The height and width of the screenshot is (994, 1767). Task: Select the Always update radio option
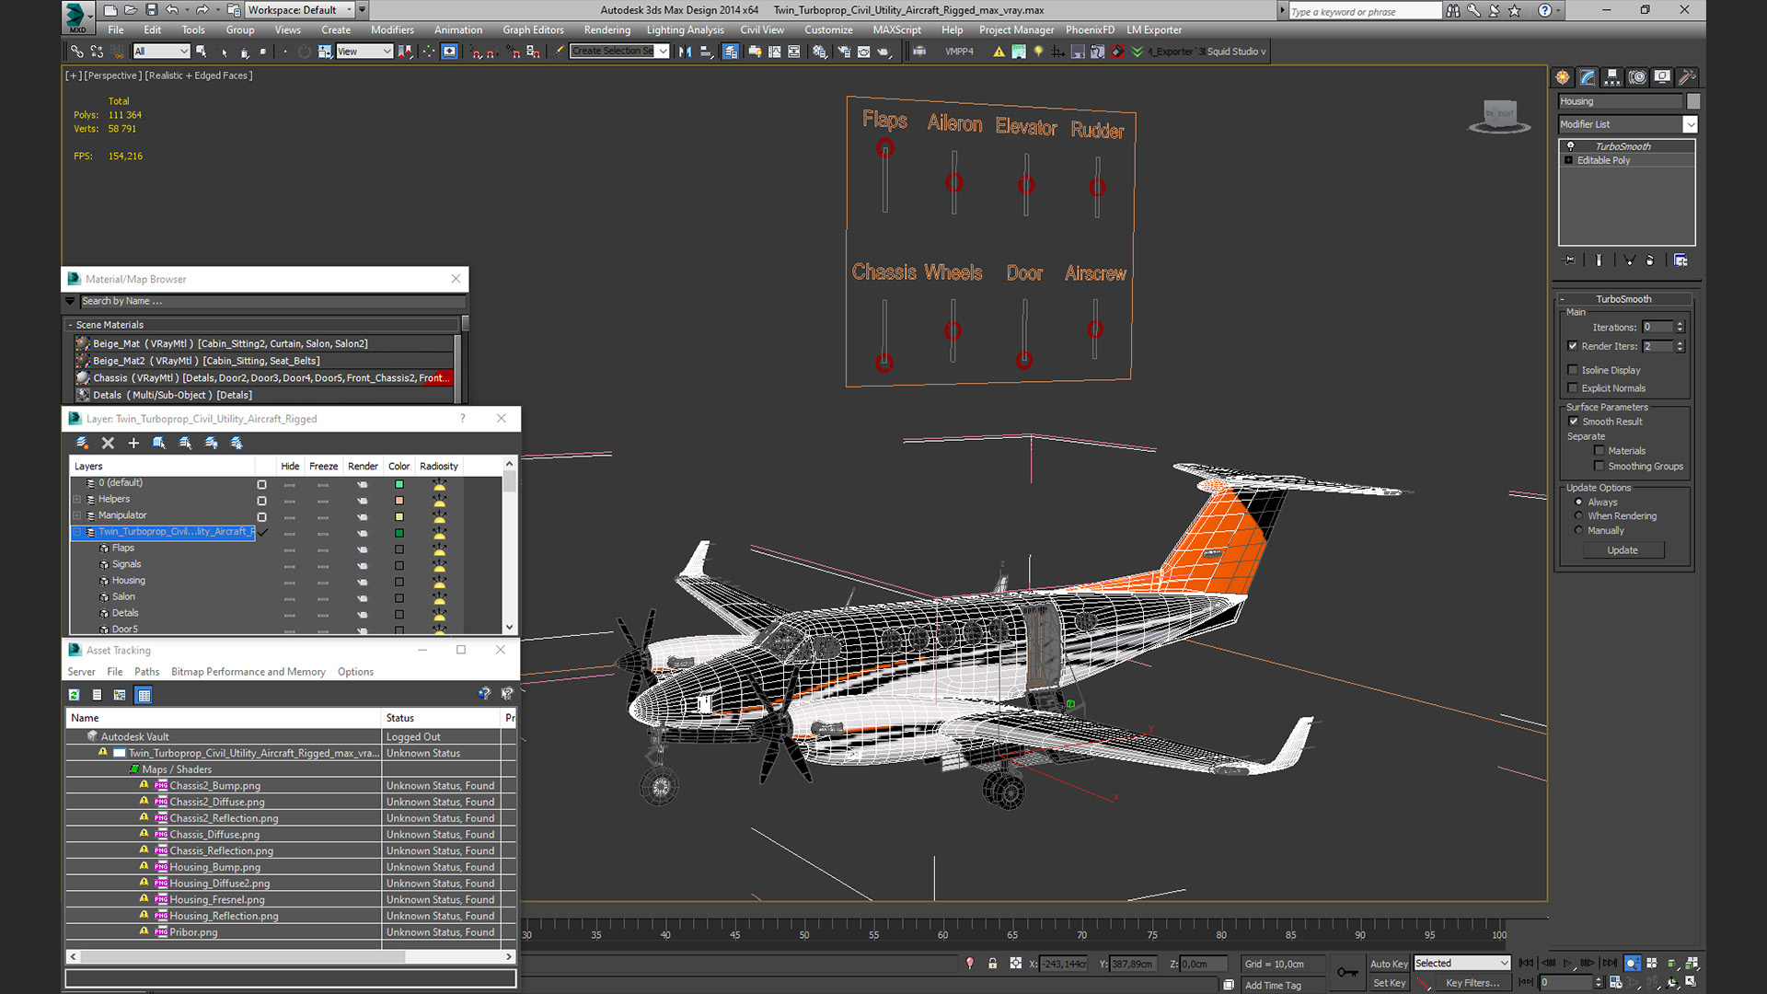1579,503
